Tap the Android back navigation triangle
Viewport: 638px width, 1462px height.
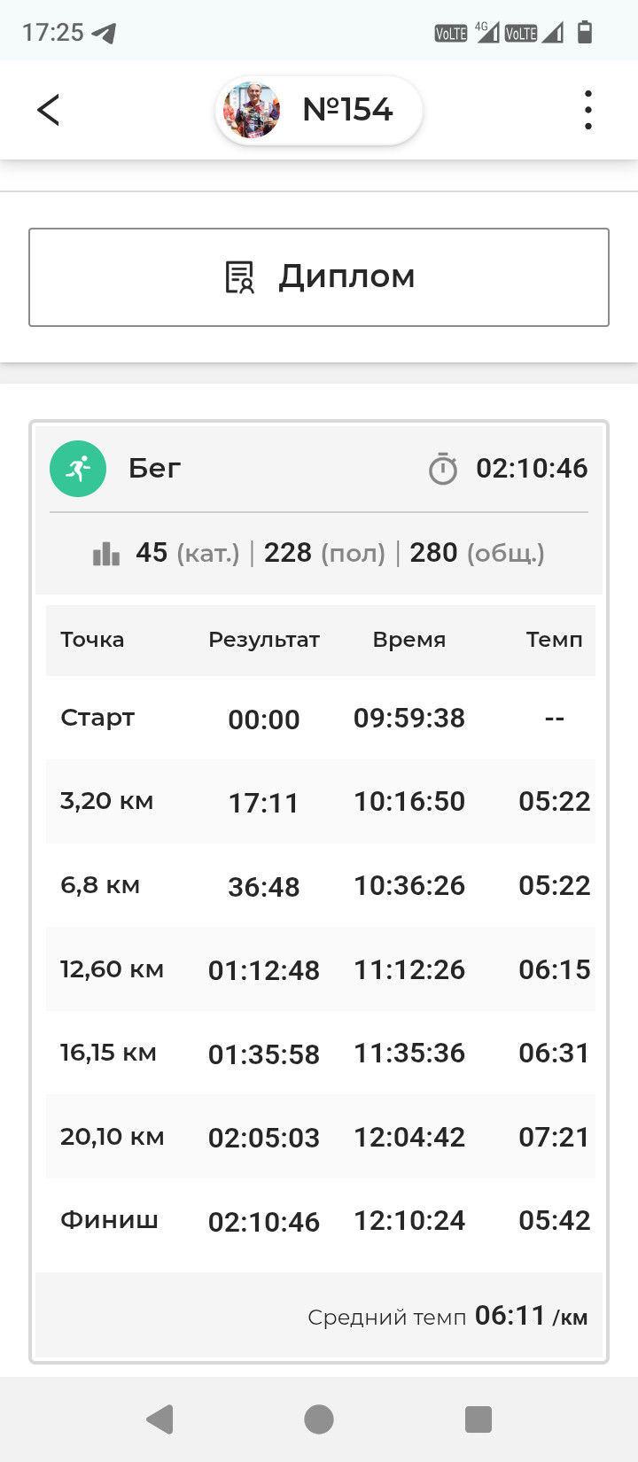[x=159, y=1419]
